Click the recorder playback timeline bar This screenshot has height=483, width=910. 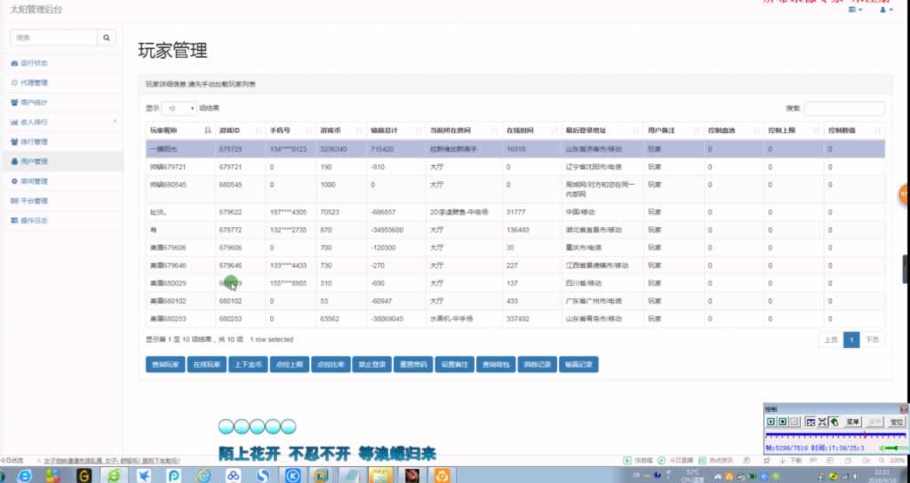(x=834, y=435)
